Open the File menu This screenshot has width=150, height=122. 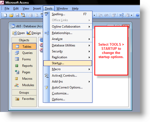point(7,9)
